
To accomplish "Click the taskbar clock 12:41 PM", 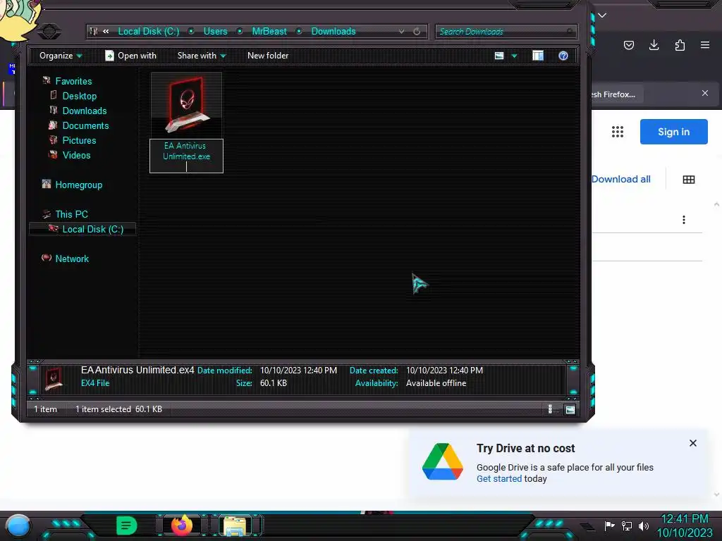I will 685,519.
